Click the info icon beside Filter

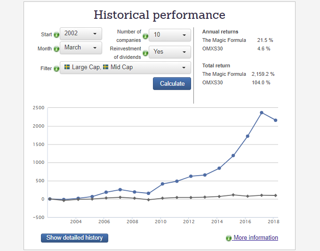[x=56, y=69]
